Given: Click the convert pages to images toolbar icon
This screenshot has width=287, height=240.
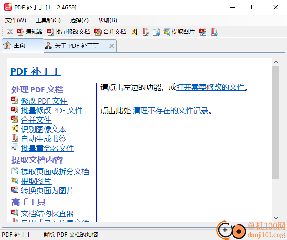Looking at the screenshot, I should point(203,32).
